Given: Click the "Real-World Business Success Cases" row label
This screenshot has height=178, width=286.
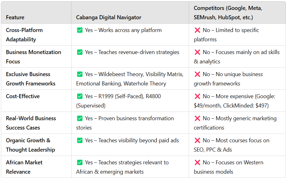Looking at the screenshot, I should 31,123.
